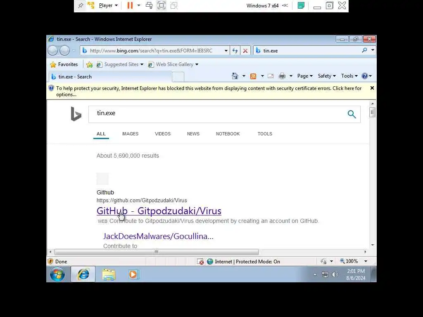Click the Bing search magnifier button

click(x=352, y=114)
